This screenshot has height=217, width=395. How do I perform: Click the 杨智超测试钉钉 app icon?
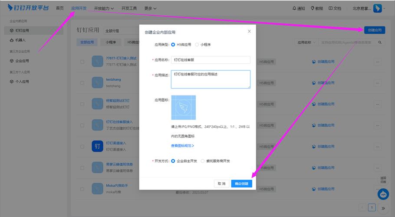(x=97, y=104)
